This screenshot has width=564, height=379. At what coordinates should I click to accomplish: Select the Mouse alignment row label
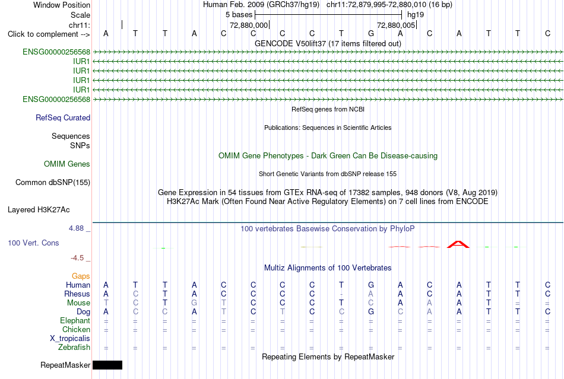(x=78, y=303)
